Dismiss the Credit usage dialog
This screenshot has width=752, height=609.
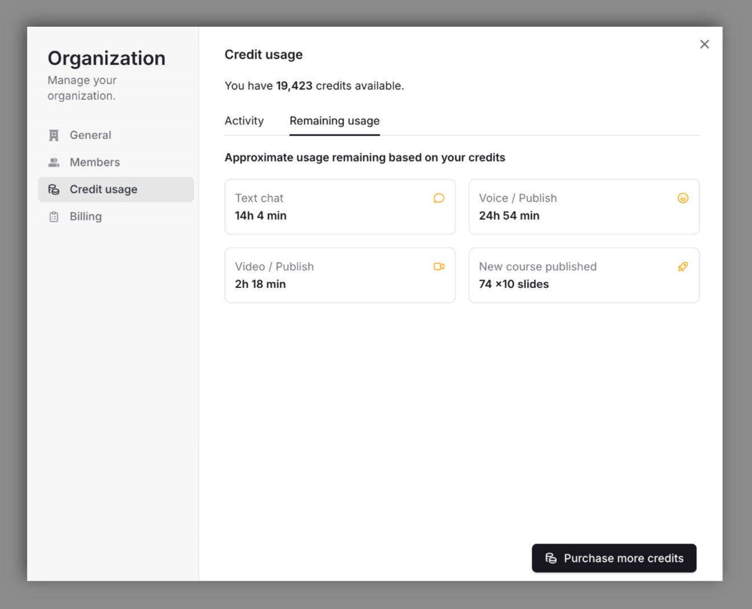[705, 44]
